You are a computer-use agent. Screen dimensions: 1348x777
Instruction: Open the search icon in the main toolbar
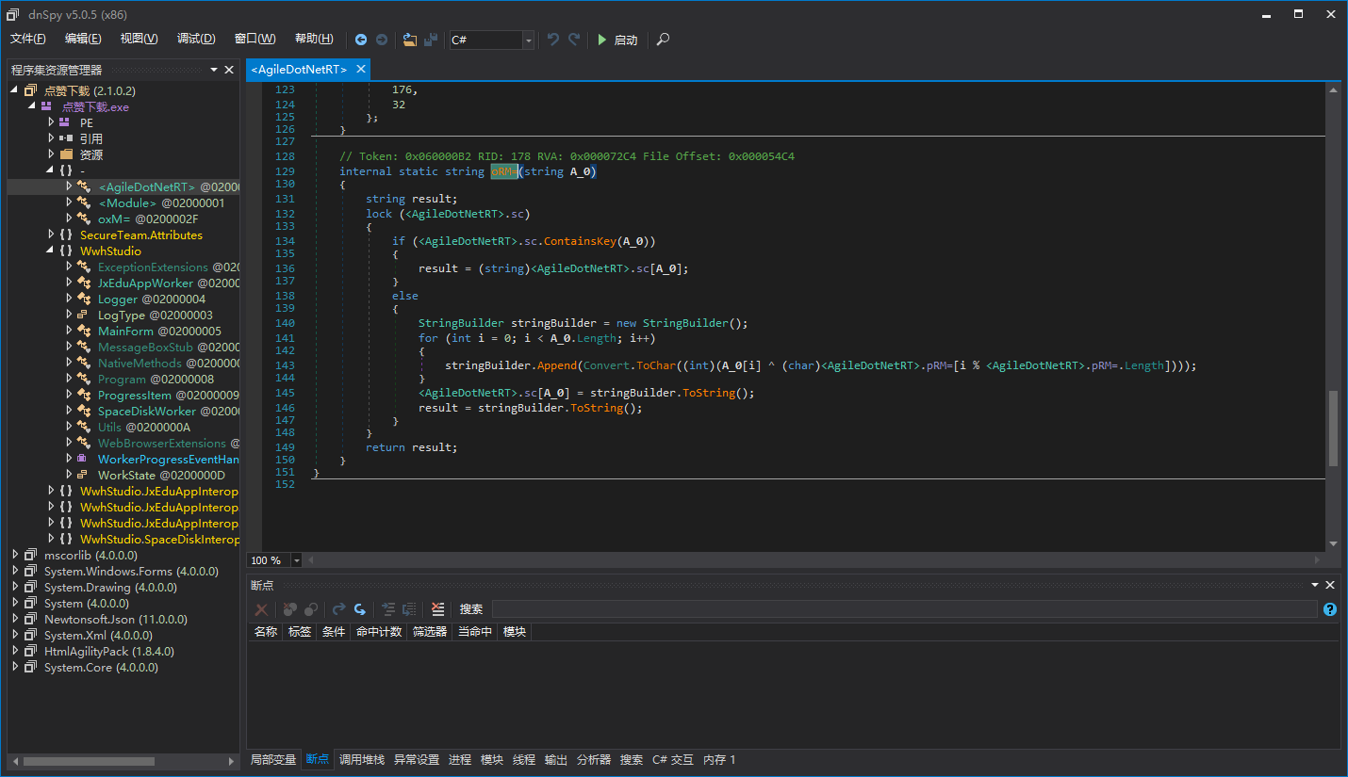(x=662, y=40)
